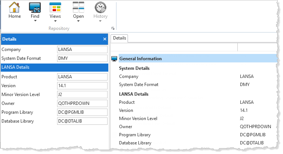Expand the History dropdown arrow
This screenshot has width=283, height=154.
click(x=100, y=21)
